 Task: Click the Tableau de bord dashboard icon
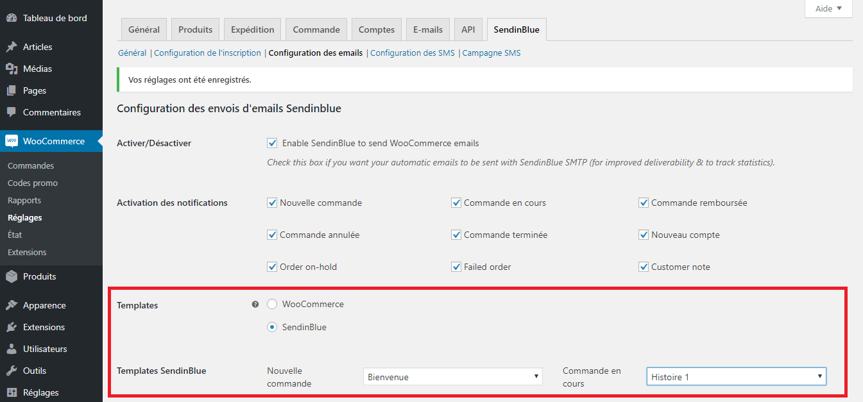click(x=12, y=18)
